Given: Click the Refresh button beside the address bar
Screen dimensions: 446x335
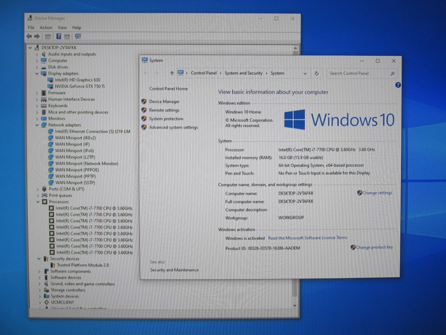Looking at the screenshot, I should (x=317, y=73).
